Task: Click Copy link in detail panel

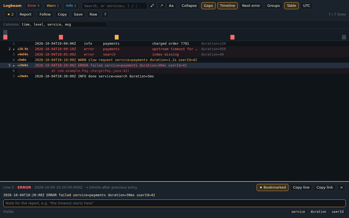Action: coord(325,187)
